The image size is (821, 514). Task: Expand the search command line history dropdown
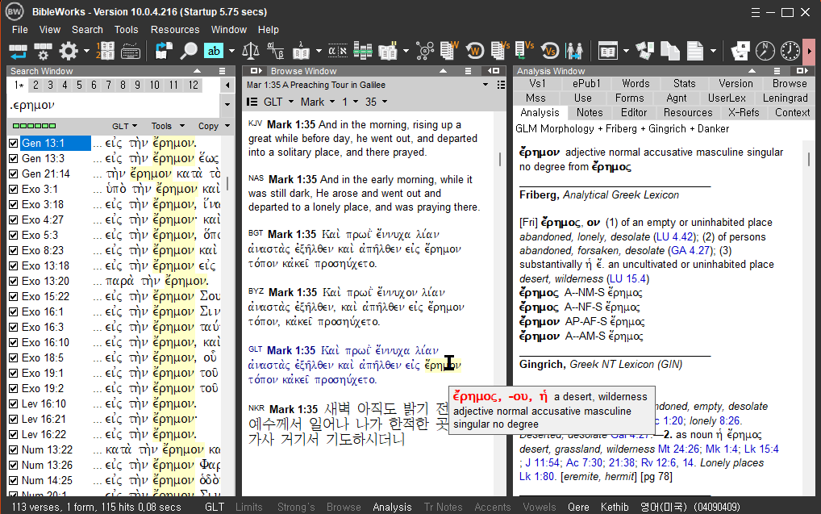227,104
